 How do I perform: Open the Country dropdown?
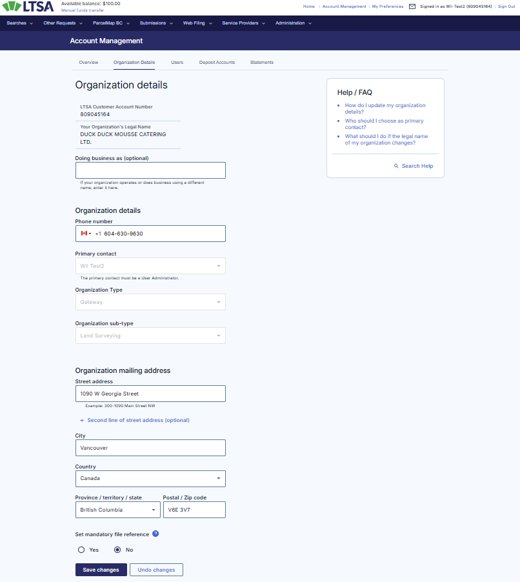click(150, 479)
